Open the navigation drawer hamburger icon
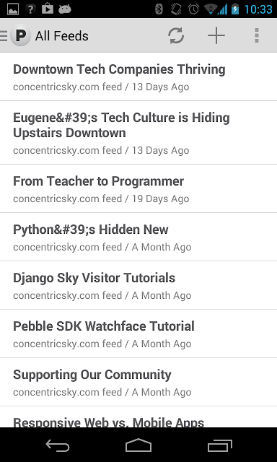277x462 pixels. (x=4, y=35)
